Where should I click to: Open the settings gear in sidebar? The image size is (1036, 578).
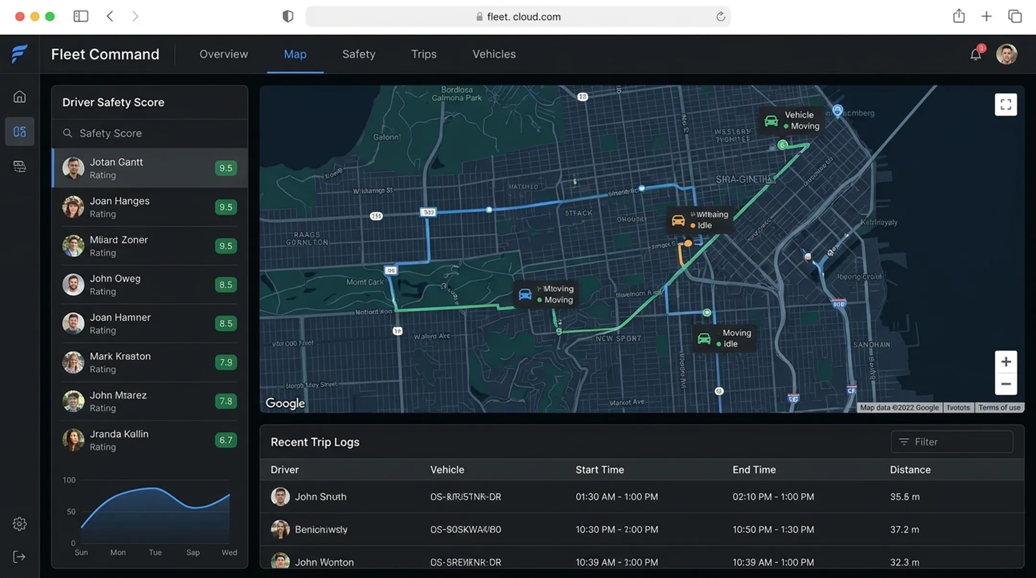20,523
